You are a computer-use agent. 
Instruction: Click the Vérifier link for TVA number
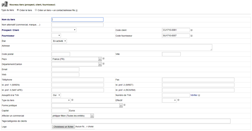pos(194,95)
